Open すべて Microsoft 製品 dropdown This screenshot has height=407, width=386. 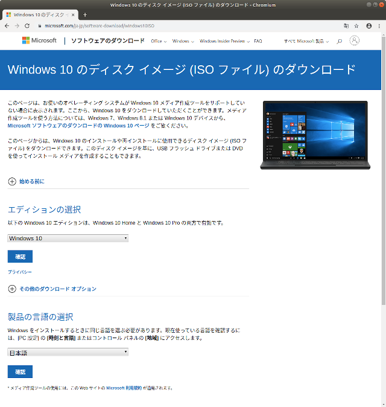[306, 41]
